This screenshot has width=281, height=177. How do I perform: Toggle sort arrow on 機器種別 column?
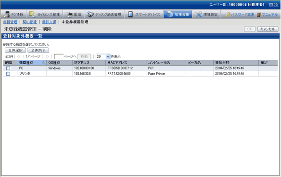click(43, 63)
